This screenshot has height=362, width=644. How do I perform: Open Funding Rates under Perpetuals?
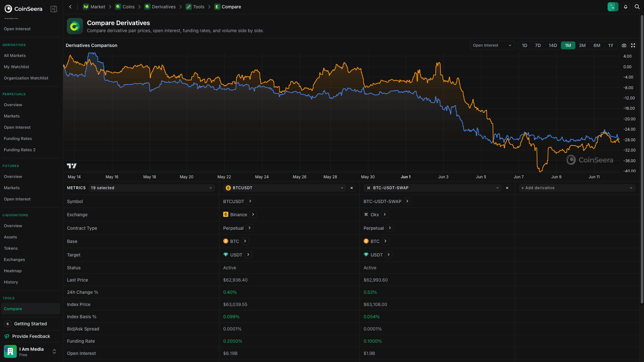click(31, 139)
